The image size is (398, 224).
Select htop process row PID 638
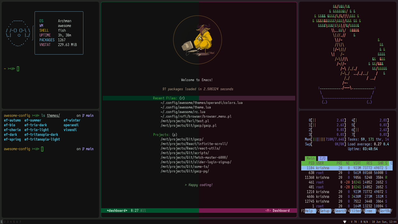(x=347, y=173)
